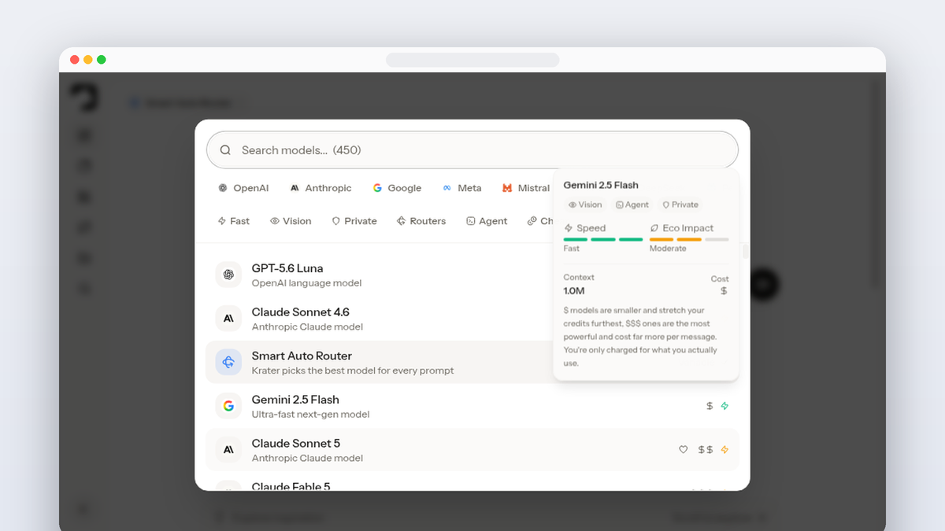Click the Meta logo in the provider filter row
The height and width of the screenshot is (531, 945).
pyautogui.click(x=447, y=188)
